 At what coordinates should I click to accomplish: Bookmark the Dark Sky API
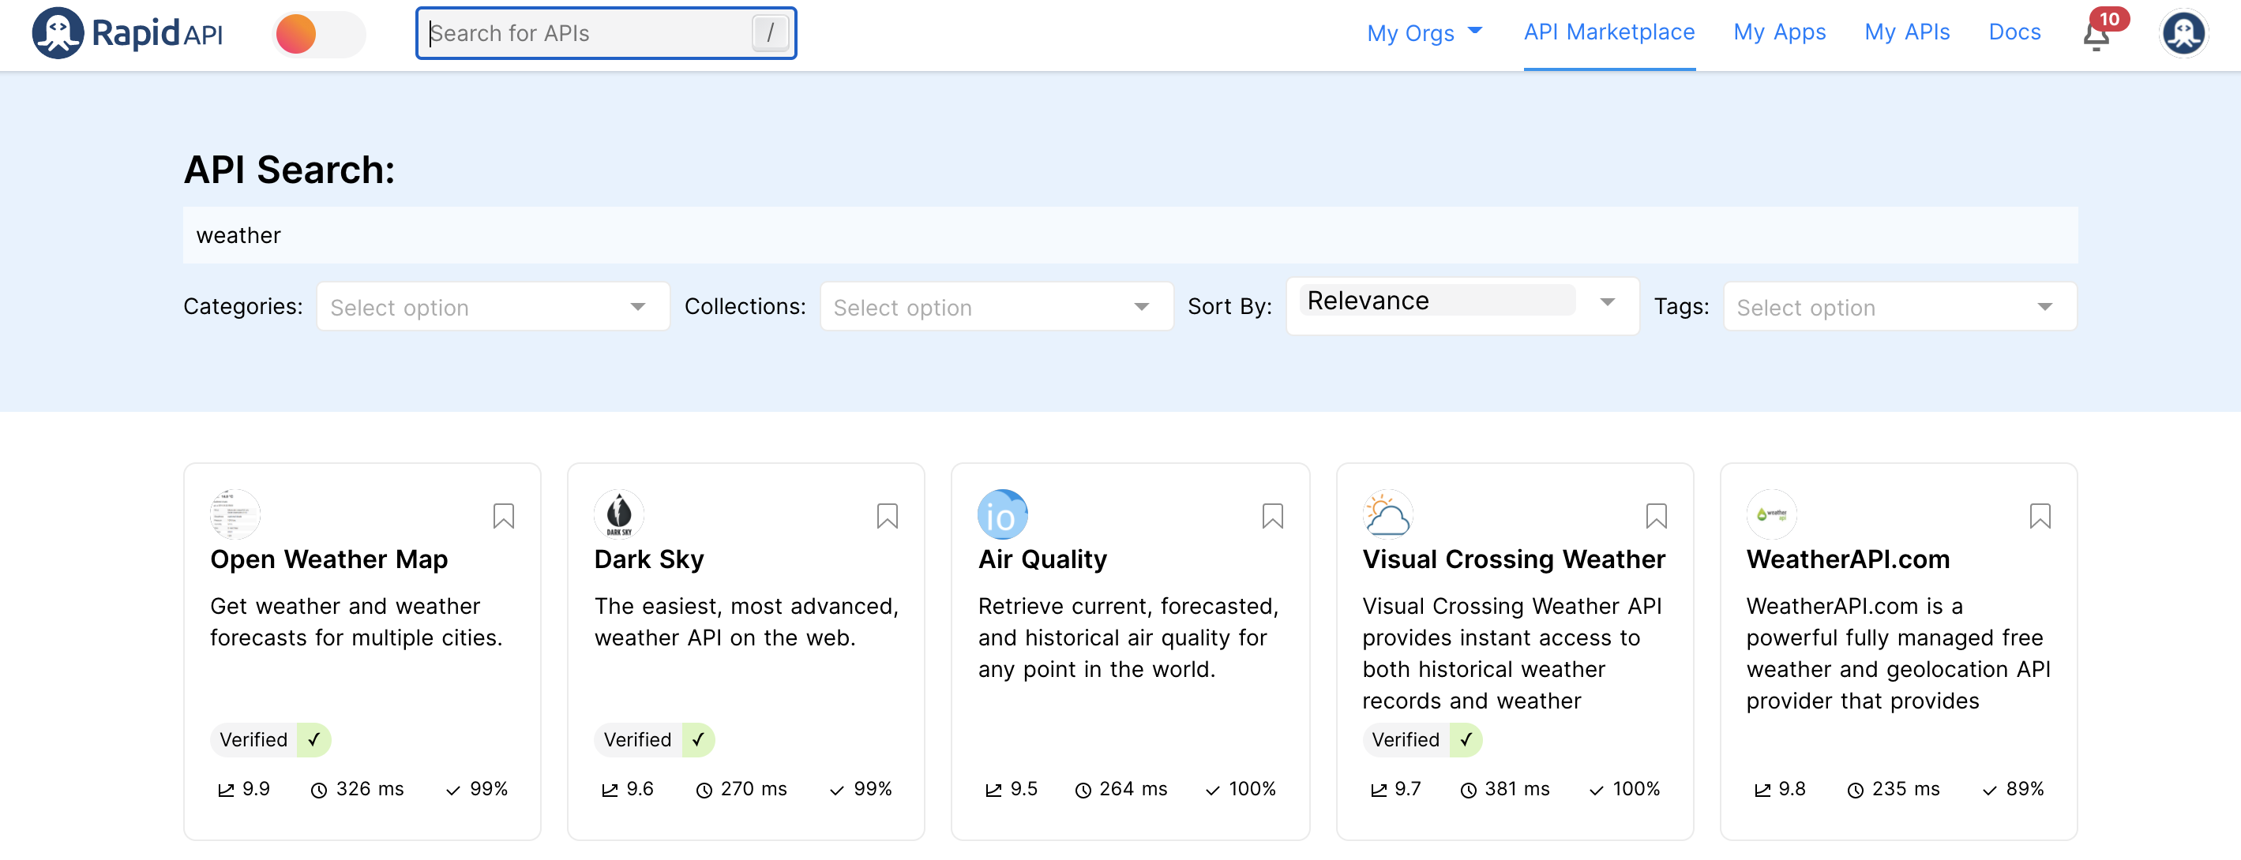click(887, 517)
